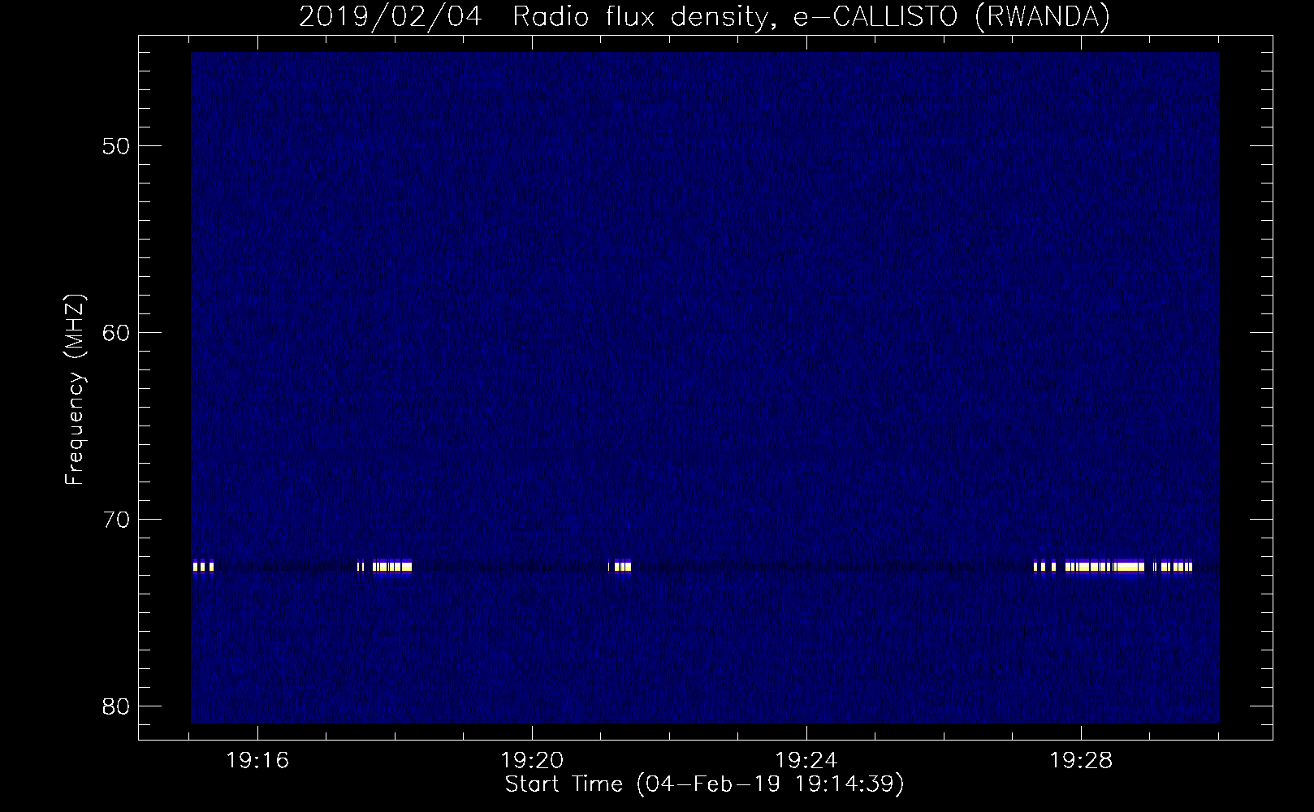Viewport: 1314px width, 812px height.
Task: Click the plot title 'Radio flux density, e-CALLISTO (RWANDA)'
Action: [810, 16]
